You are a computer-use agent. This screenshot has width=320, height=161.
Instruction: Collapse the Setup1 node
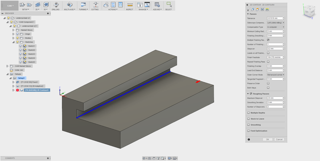(10, 78)
